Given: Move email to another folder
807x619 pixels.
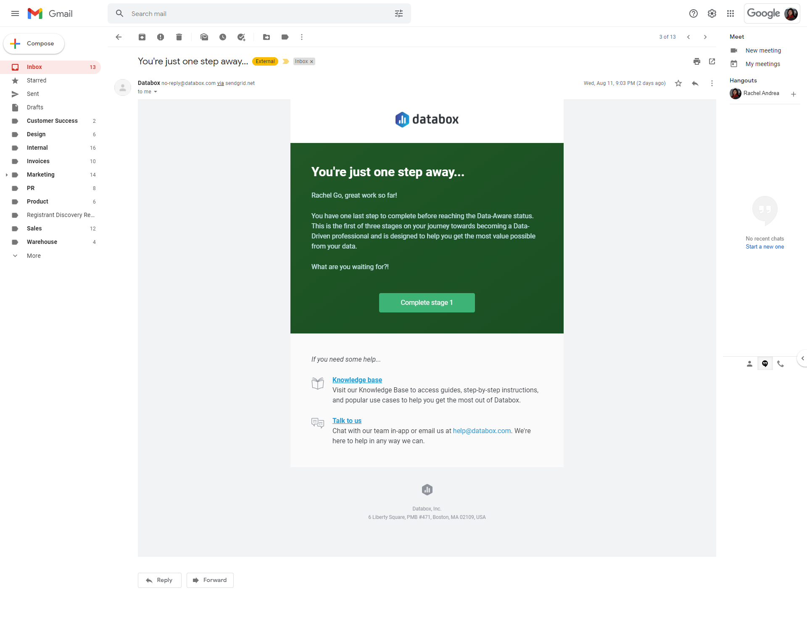Looking at the screenshot, I should 266,37.
